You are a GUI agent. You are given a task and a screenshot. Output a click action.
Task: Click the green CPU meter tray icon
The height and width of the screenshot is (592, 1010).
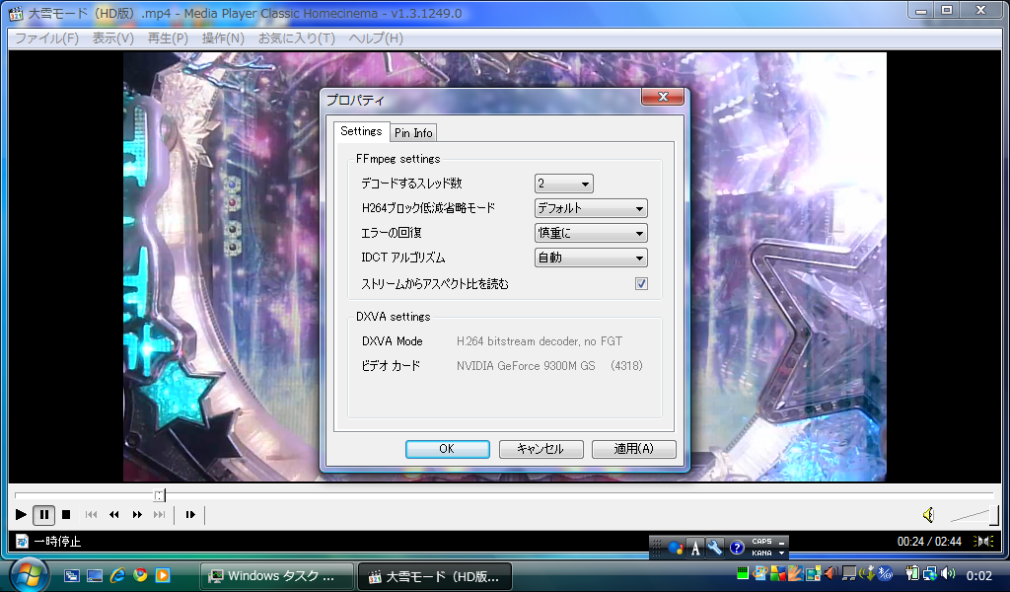pyautogui.click(x=743, y=573)
